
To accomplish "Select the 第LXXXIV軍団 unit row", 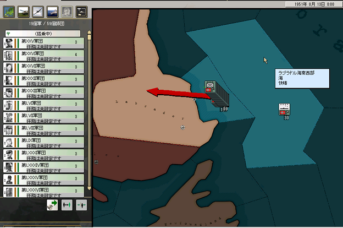I will 43,167.
